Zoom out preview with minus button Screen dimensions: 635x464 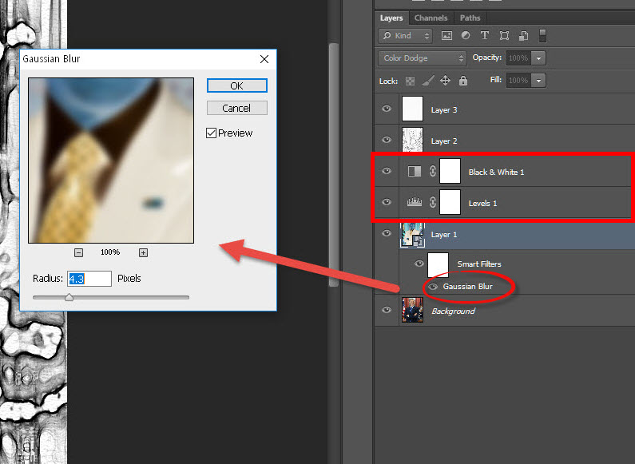coord(78,252)
